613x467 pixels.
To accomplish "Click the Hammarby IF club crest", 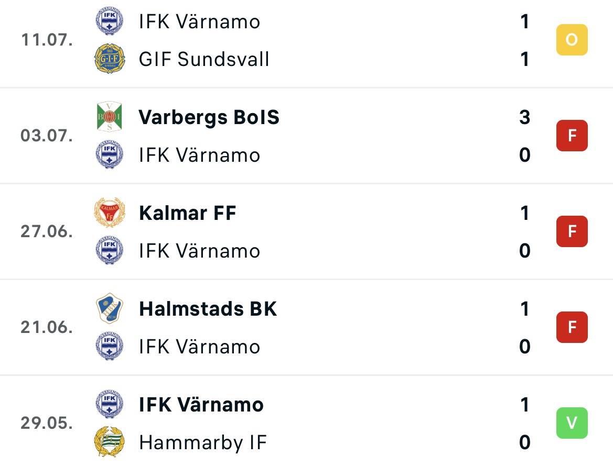I will [x=110, y=442].
